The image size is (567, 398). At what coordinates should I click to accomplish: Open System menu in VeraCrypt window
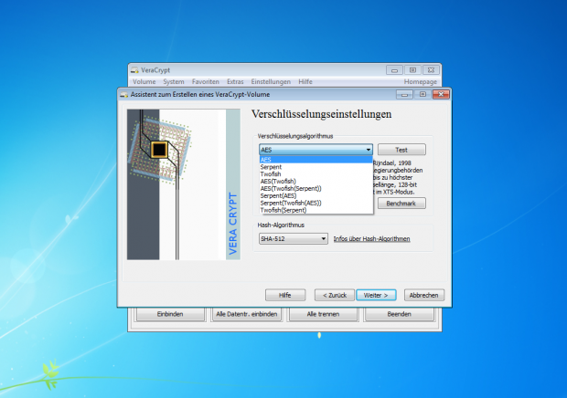[x=174, y=81]
